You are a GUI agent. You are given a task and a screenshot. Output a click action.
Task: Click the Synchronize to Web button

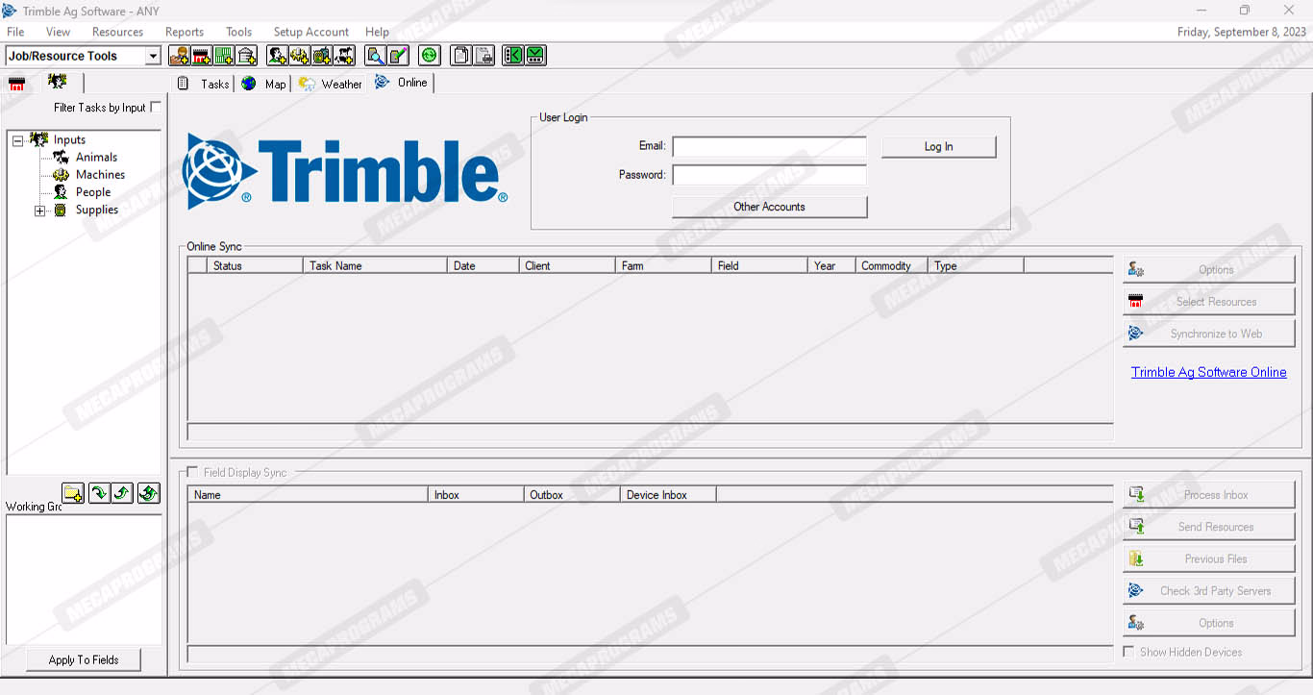coord(1209,334)
